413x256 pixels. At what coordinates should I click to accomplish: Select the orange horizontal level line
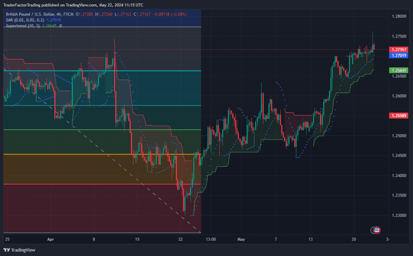(x=102, y=154)
